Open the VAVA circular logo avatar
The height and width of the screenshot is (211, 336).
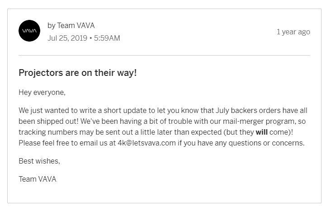click(29, 31)
